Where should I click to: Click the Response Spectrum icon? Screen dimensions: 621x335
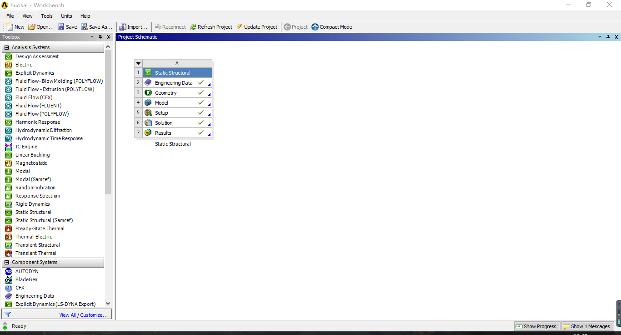coord(8,196)
